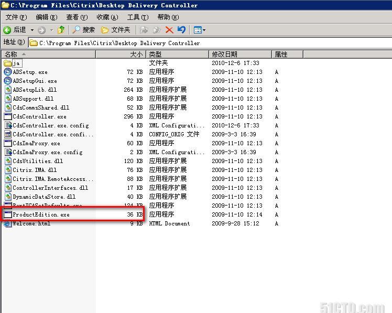Image resolution: width=392 pixels, height=313 pixels.
Task: Open the 收藏(A) menu
Action: pyautogui.click(x=107, y=17)
